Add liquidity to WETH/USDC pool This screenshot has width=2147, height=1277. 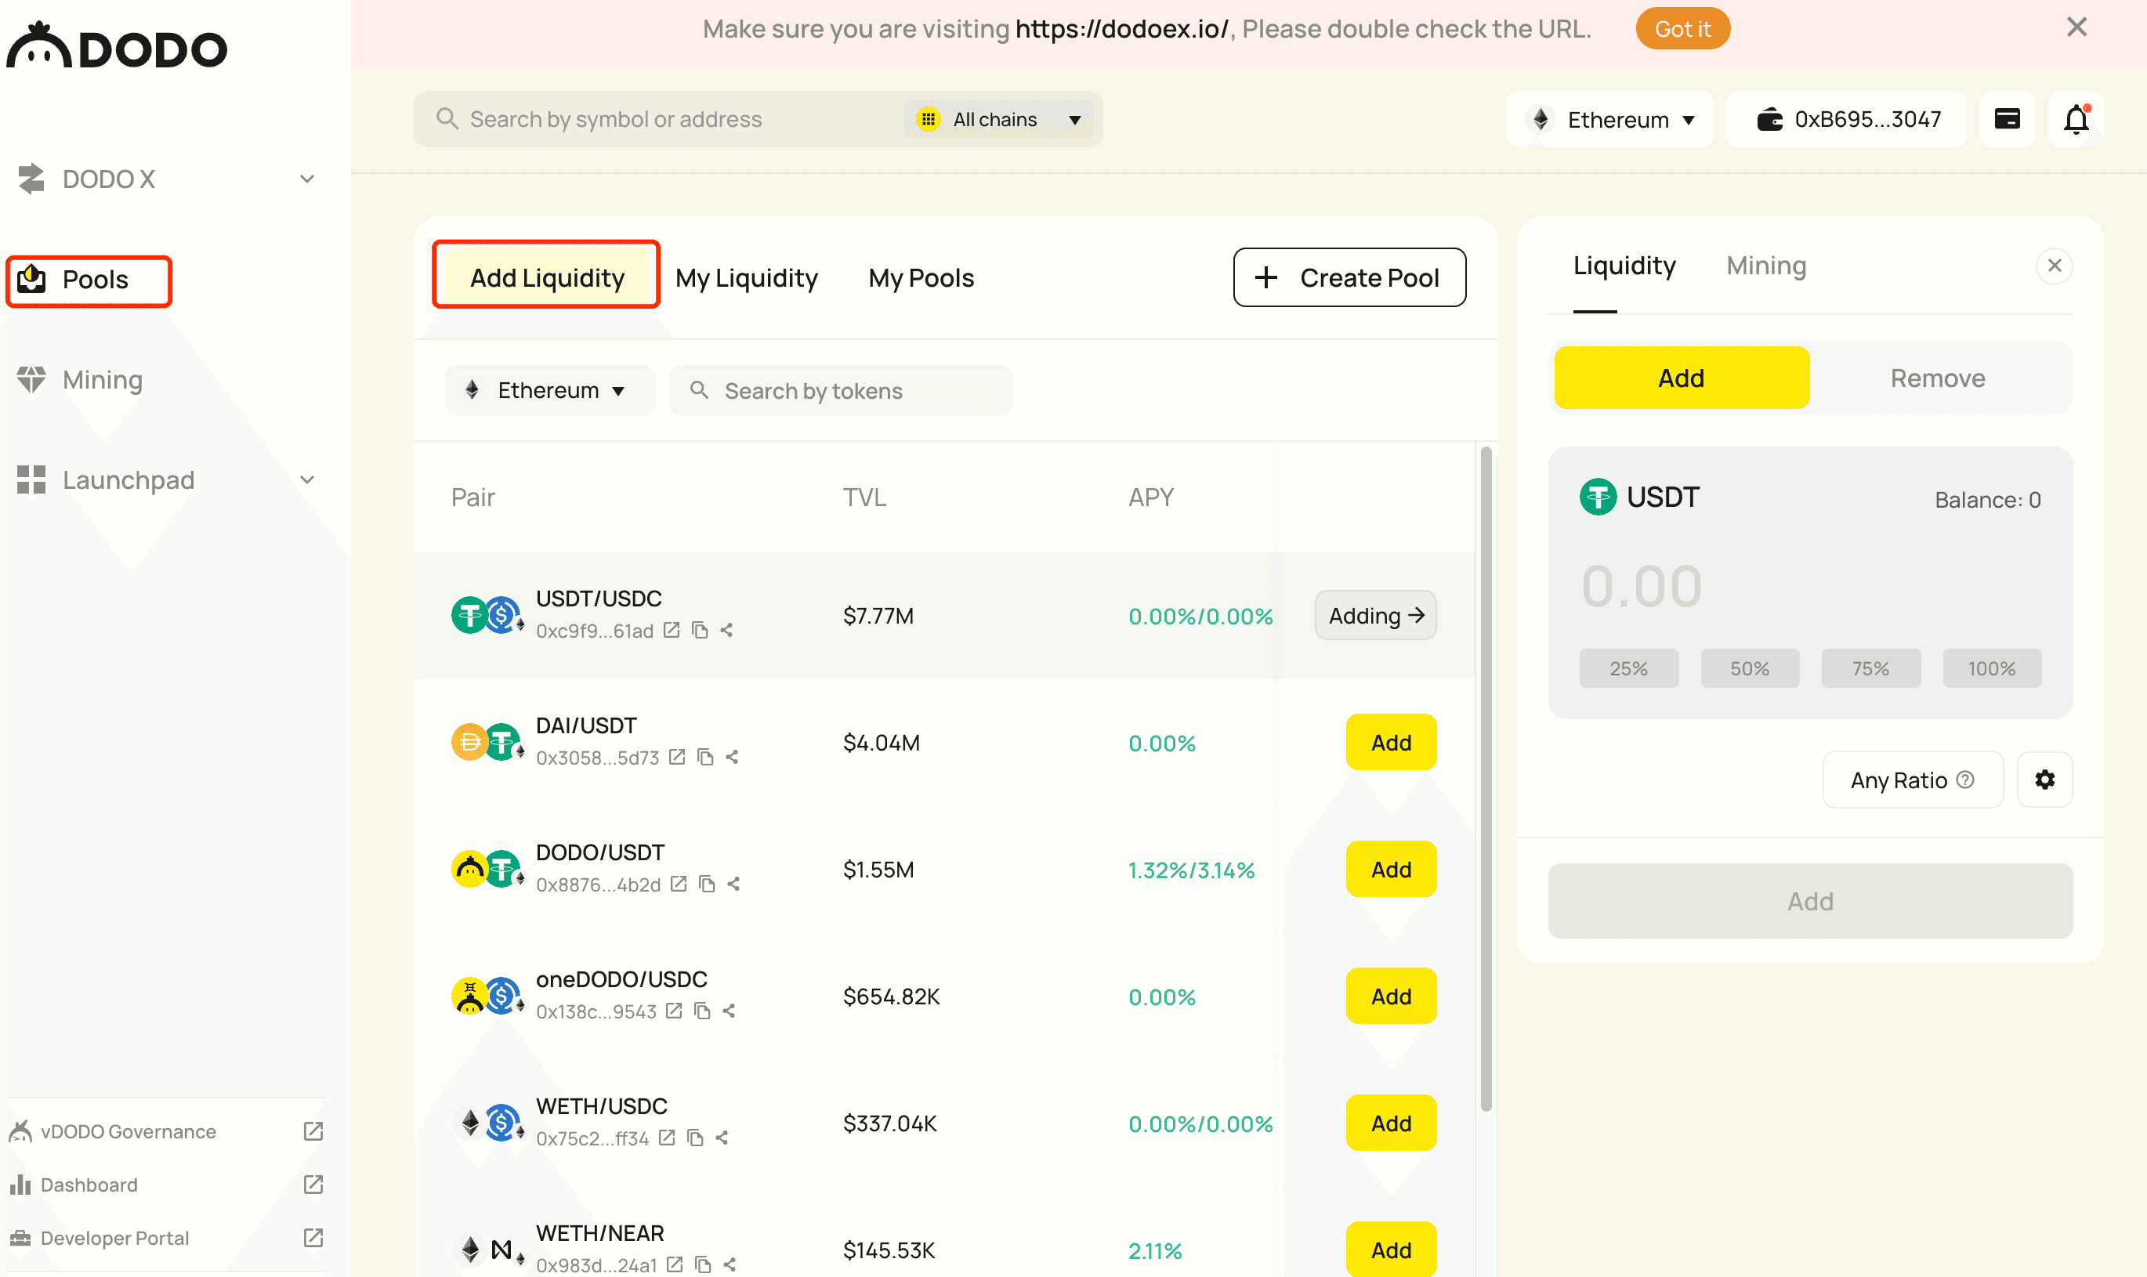(x=1391, y=1123)
